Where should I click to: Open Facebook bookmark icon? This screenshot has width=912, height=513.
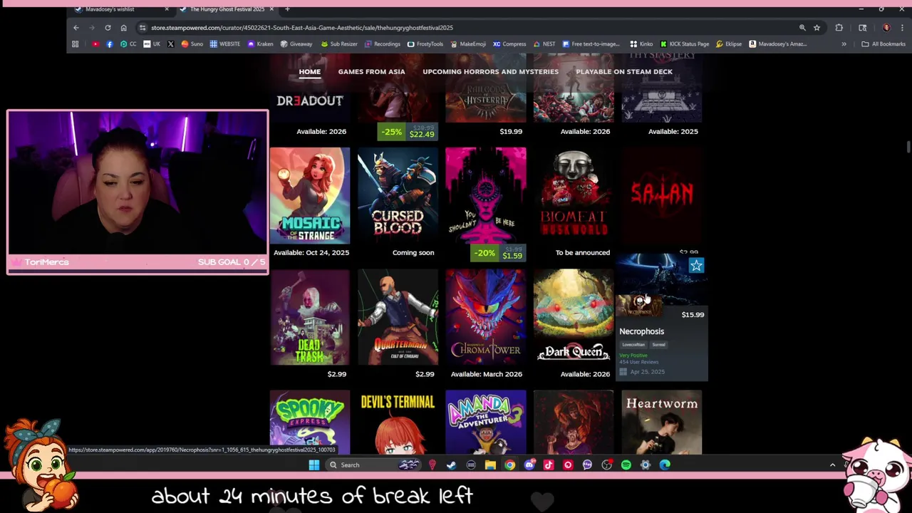pos(109,44)
